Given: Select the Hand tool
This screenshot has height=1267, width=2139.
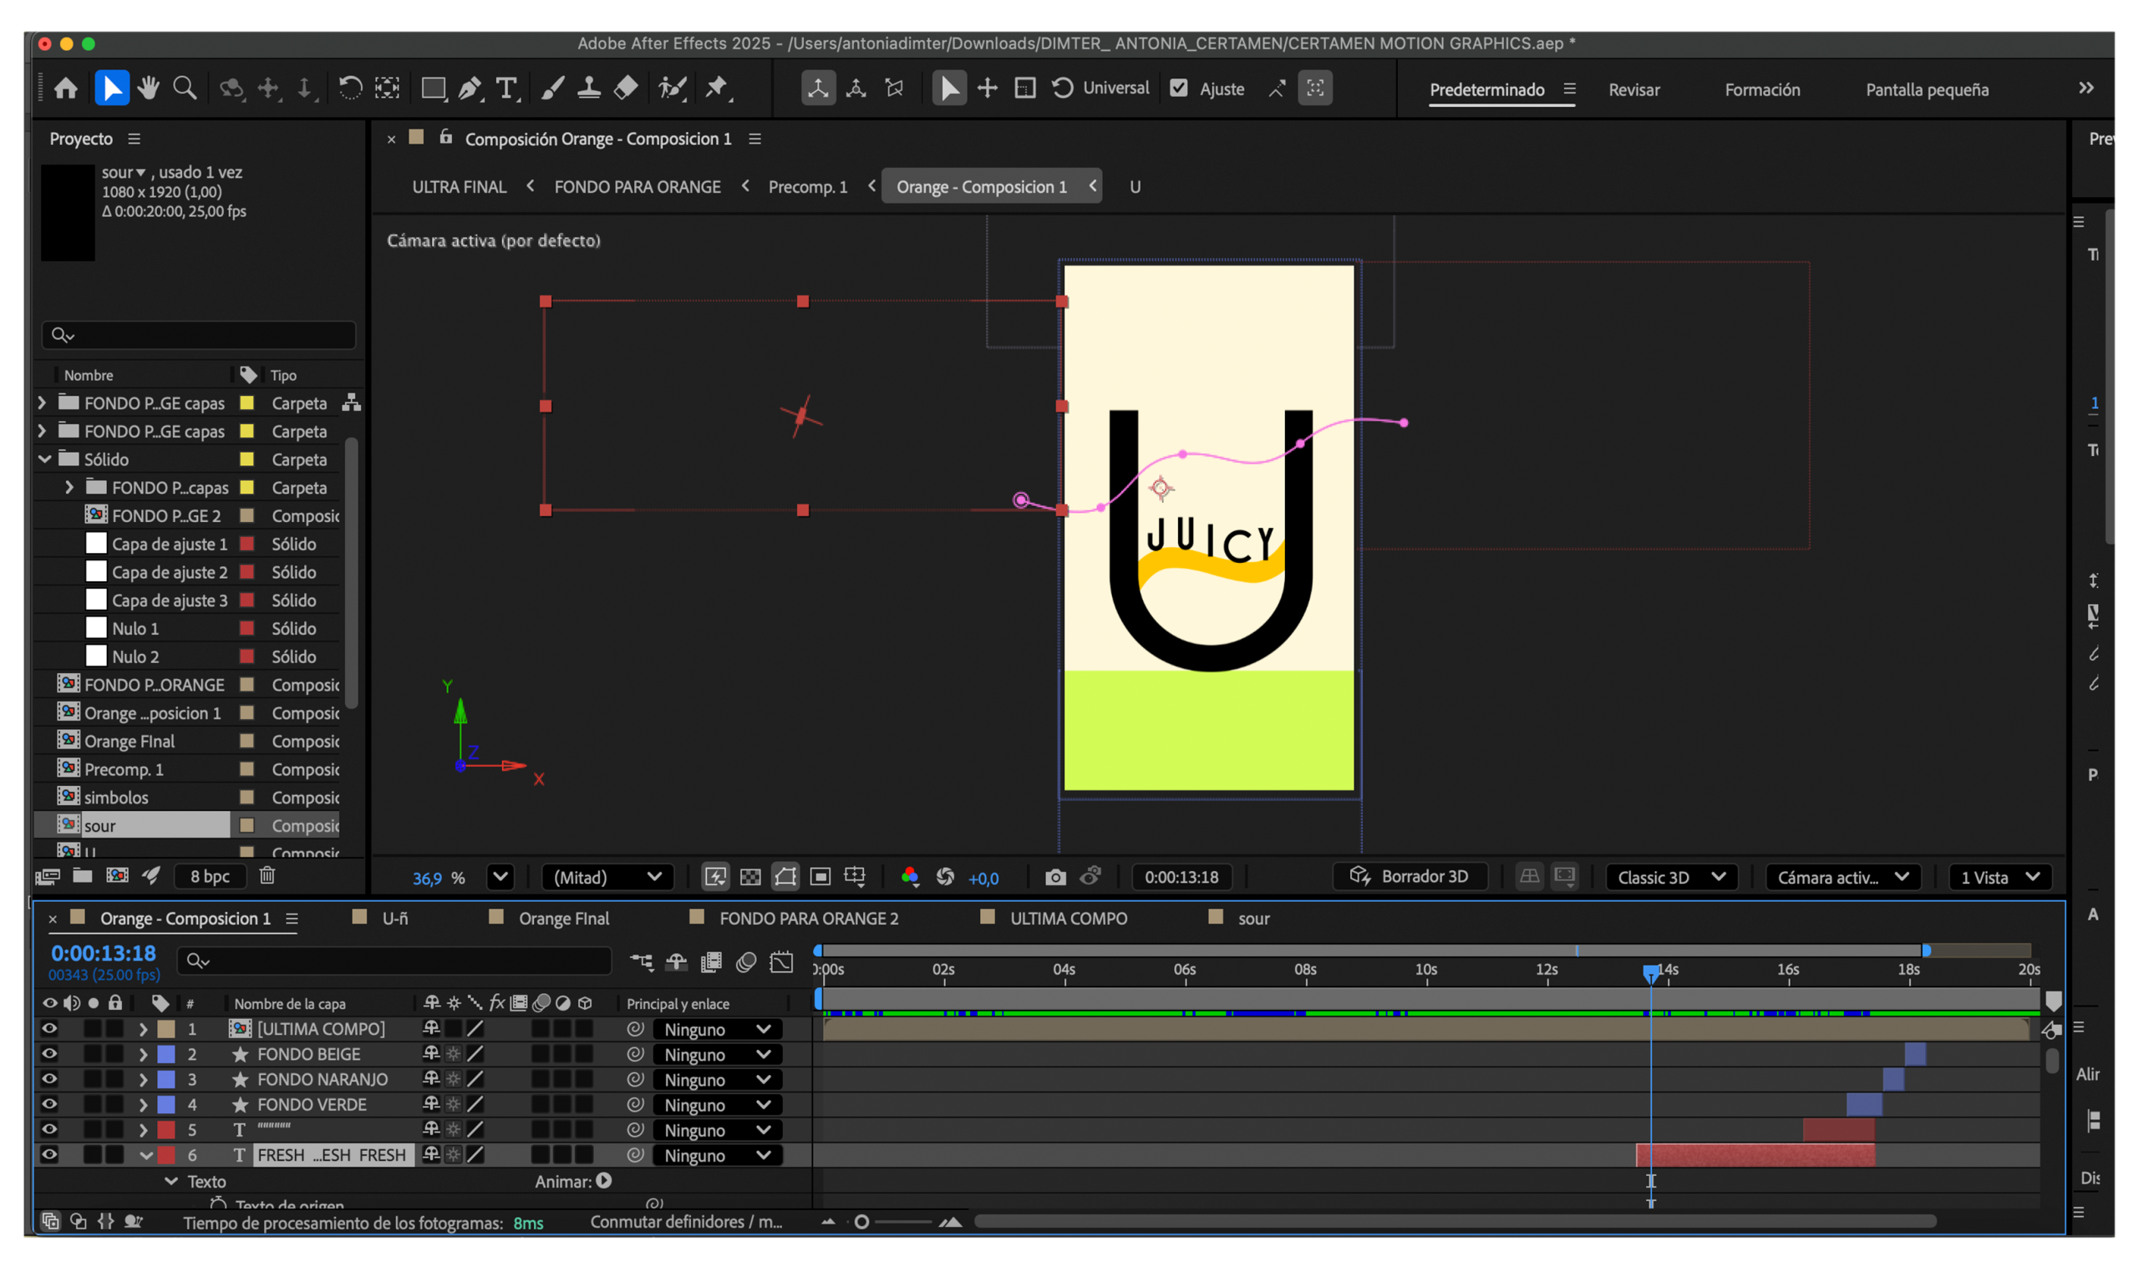Looking at the screenshot, I should [x=148, y=88].
